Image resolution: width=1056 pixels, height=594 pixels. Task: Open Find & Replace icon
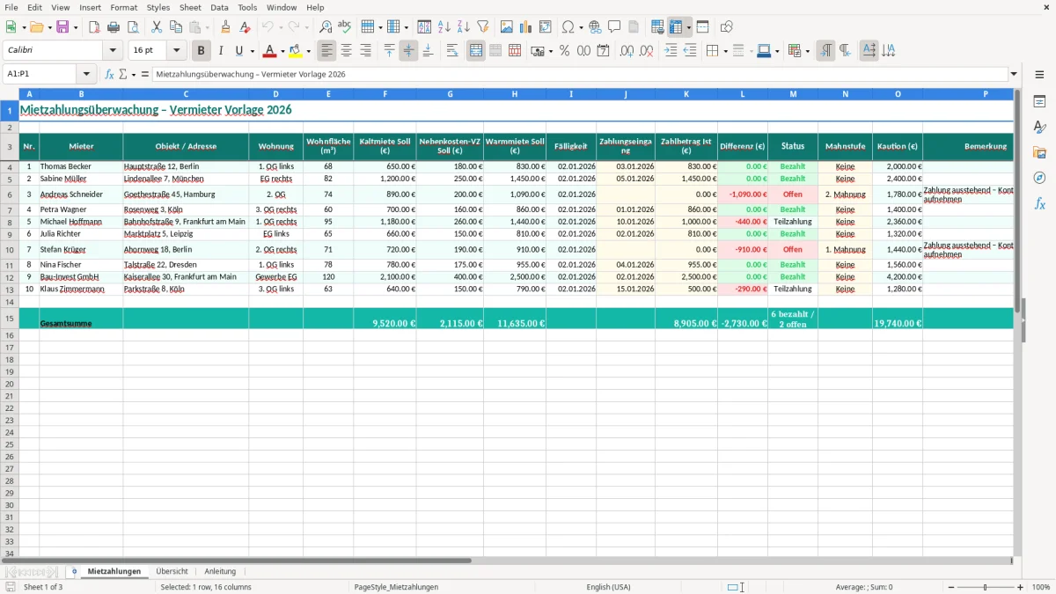[326, 27]
